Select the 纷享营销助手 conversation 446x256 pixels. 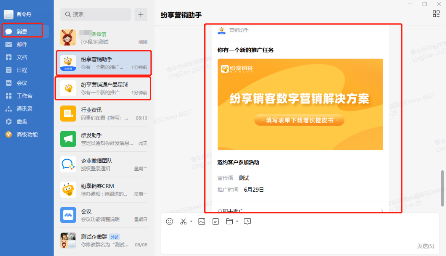point(104,63)
